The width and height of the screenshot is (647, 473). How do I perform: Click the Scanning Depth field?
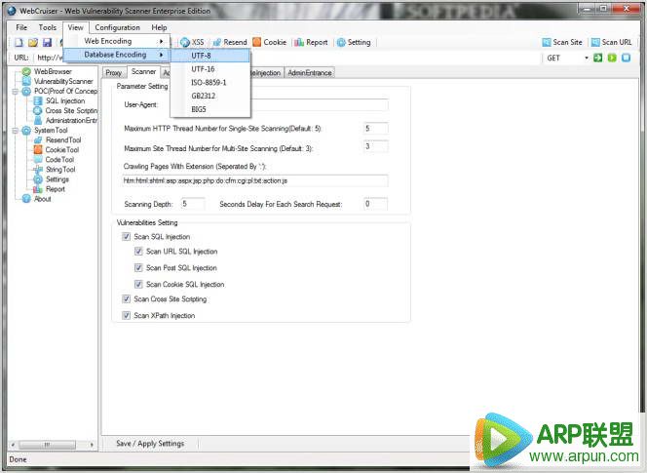click(x=193, y=204)
